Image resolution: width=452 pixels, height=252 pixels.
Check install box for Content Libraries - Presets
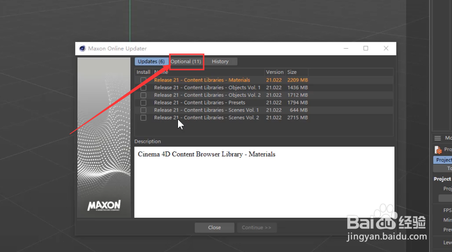click(x=143, y=102)
